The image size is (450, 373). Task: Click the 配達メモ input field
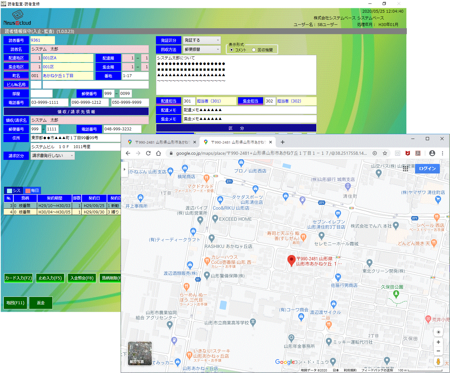coord(250,110)
